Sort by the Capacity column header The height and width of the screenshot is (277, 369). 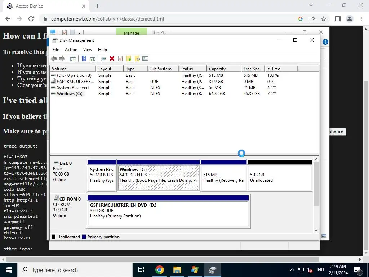224,69
